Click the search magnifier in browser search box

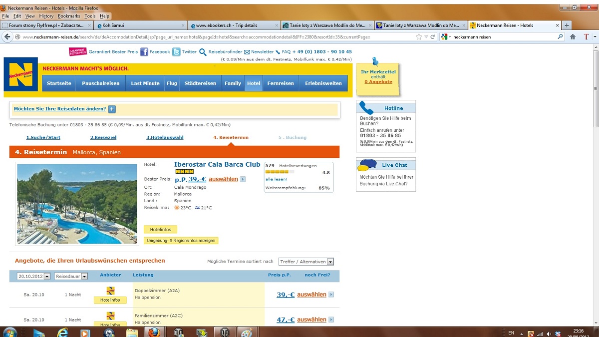click(x=560, y=36)
